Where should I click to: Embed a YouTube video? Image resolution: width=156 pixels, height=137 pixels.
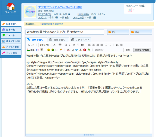pos(68,50)
